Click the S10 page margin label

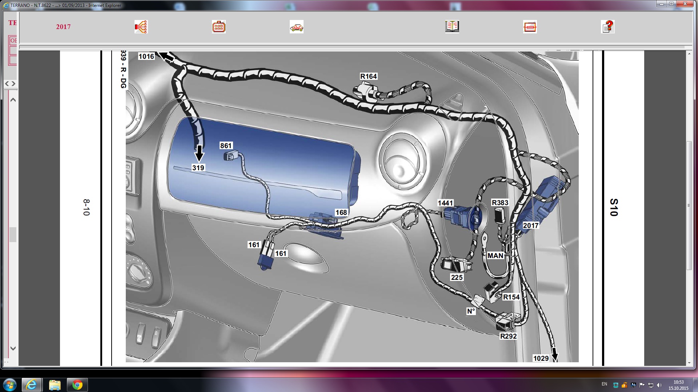(x=614, y=207)
